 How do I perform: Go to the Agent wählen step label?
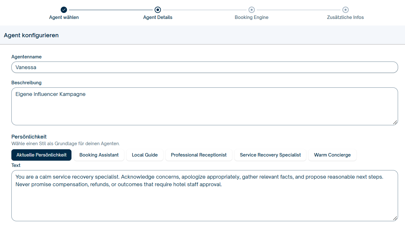click(x=64, y=17)
